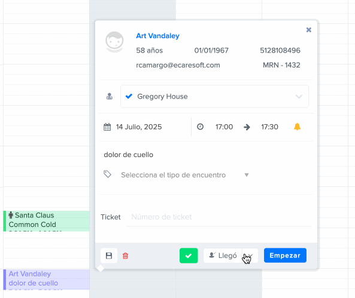Toggle the yellow reminder bell

tap(297, 127)
